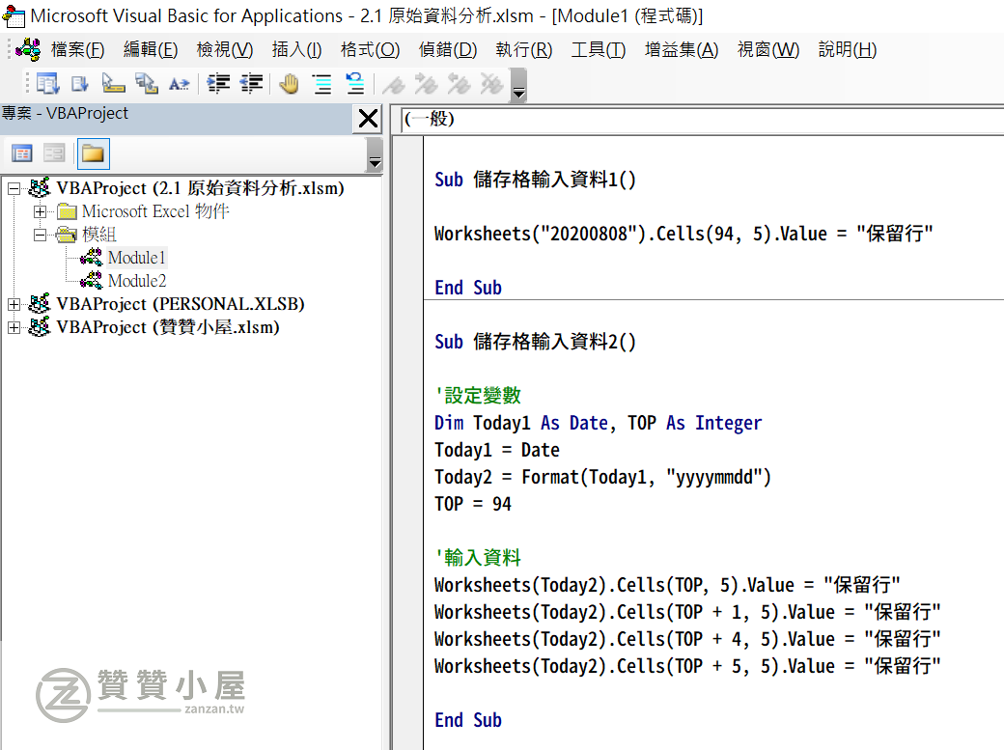Click the Next Bookmark flag icon
This screenshot has height=750, width=1004.
427,84
